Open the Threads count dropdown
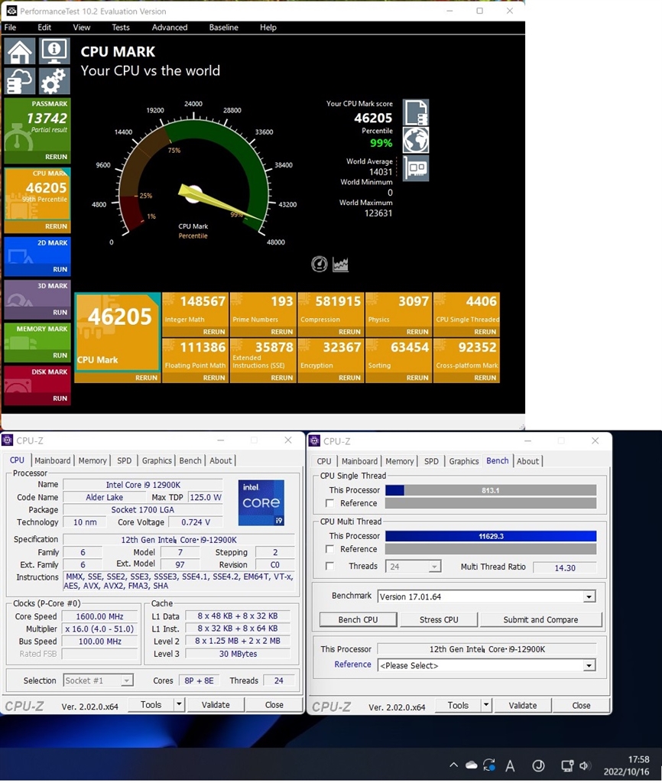The height and width of the screenshot is (783, 662). click(x=434, y=567)
